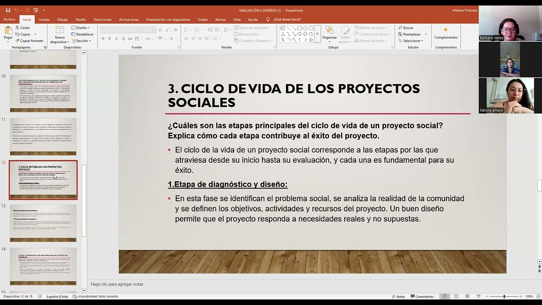Viewport: 542px width, 305px height.
Task: Select slide 14 thumbnail
Action: (43, 266)
